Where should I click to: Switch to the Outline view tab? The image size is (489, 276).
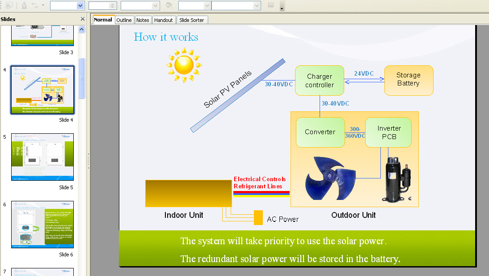pyautogui.click(x=124, y=20)
